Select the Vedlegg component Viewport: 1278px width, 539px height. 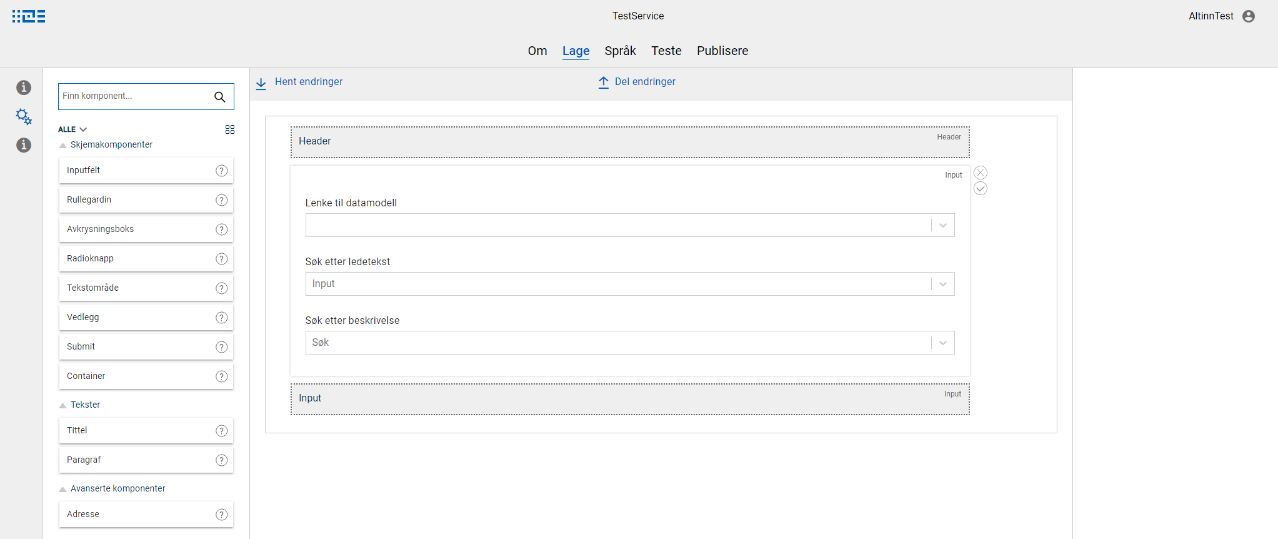(x=146, y=318)
